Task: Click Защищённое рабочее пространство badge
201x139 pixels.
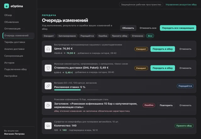Action: (x=141, y=5)
